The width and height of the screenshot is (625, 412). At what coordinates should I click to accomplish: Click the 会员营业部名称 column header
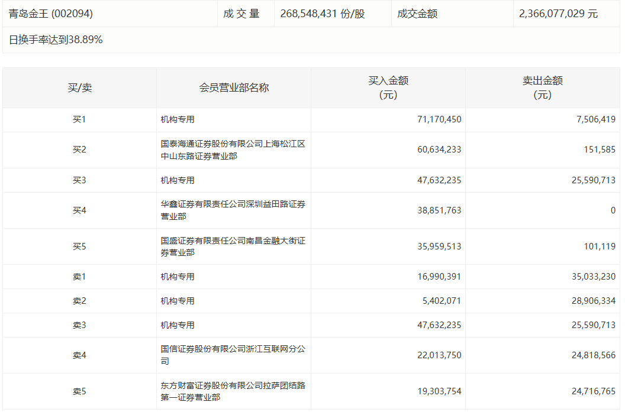click(234, 87)
